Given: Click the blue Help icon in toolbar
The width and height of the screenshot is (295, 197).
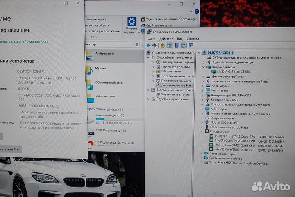Looking at the screenshot, I should pos(177,45).
